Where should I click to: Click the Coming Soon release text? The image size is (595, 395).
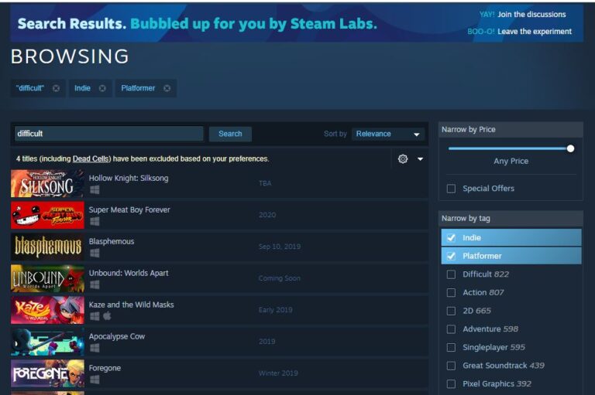point(279,278)
